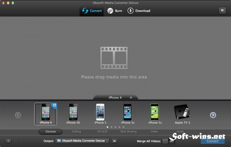Minimize window with yellow button
This screenshot has height=147, width=231.
[x=8, y=3]
